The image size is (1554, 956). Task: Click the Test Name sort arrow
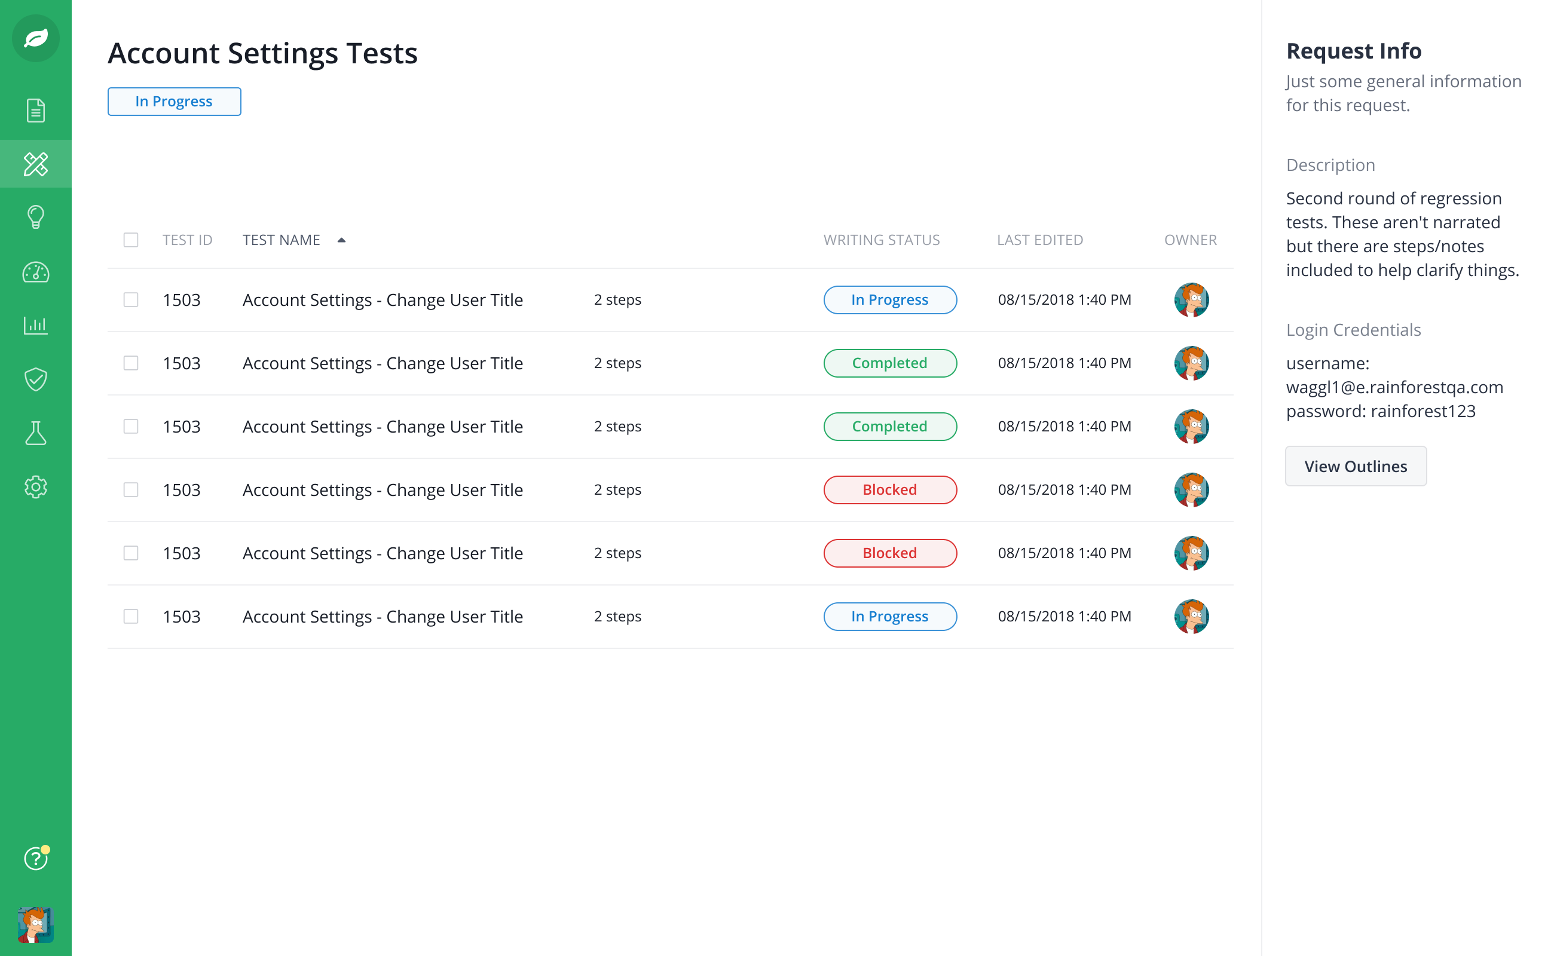coord(341,240)
